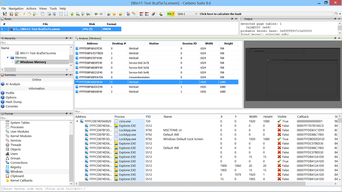Click the Processes item in Format list
This screenshot has width=342, height=192.
click(x=17, y=127)
